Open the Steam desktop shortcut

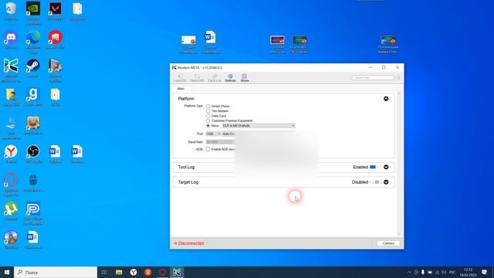point(33,69)
